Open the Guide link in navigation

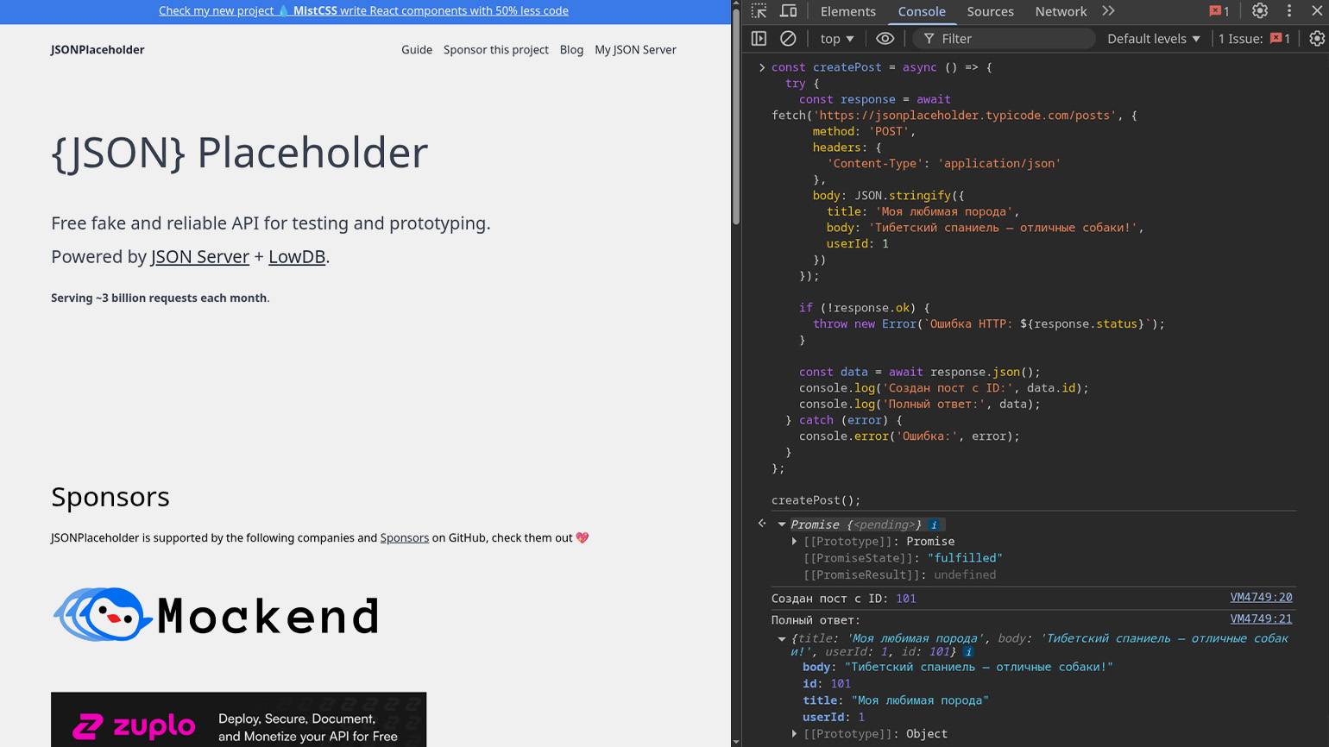click(417, 50)
